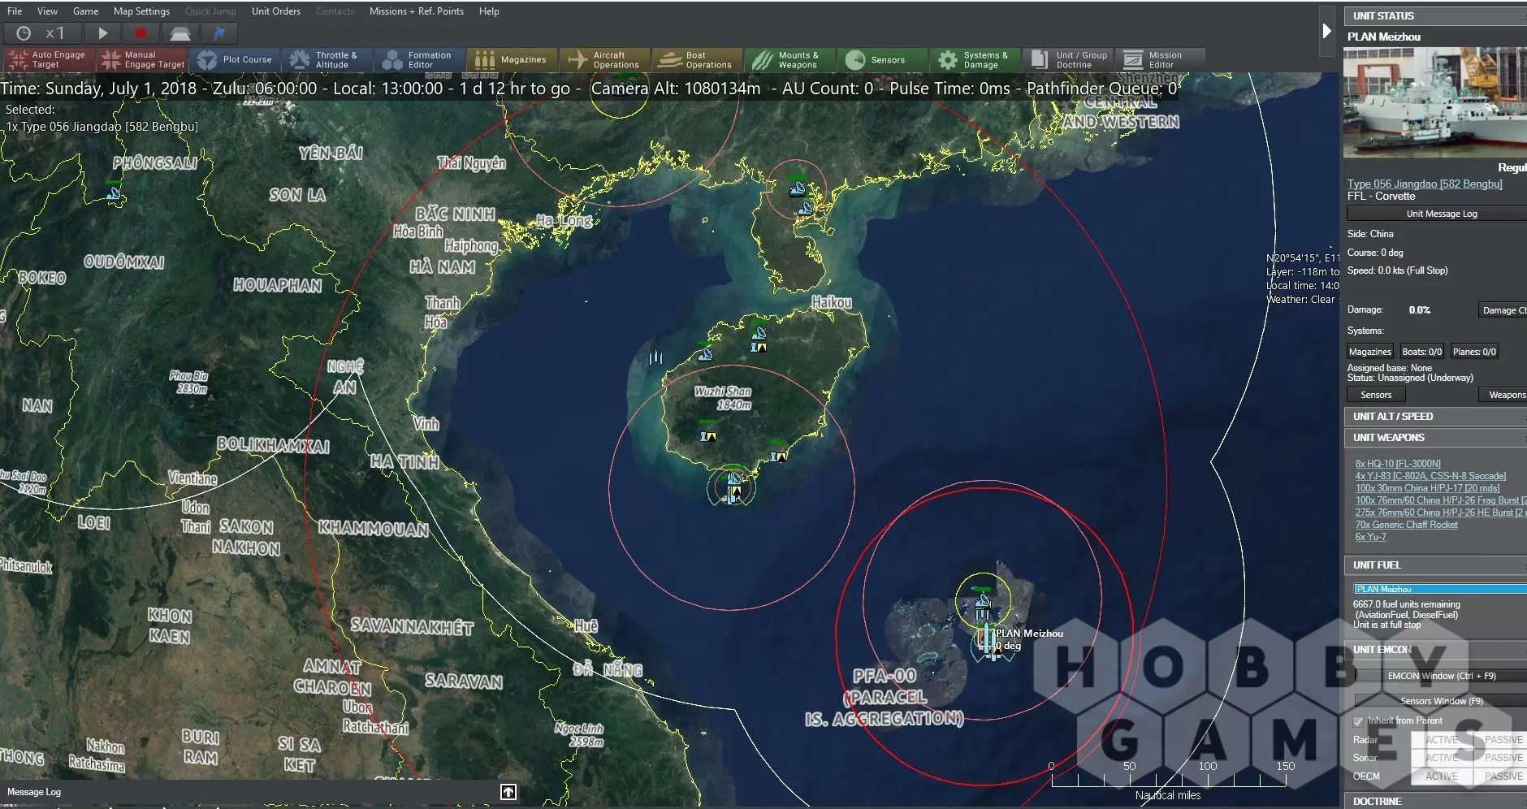Set Radar to ACTIVE
1527x809 pixels.
tap(1442, 740)
